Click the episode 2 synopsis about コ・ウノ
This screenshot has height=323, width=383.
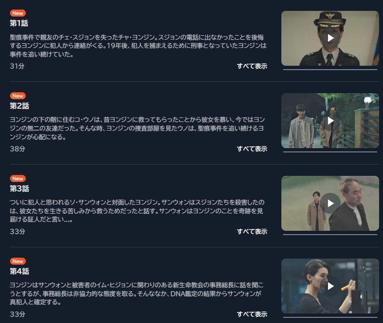point(137,128)
